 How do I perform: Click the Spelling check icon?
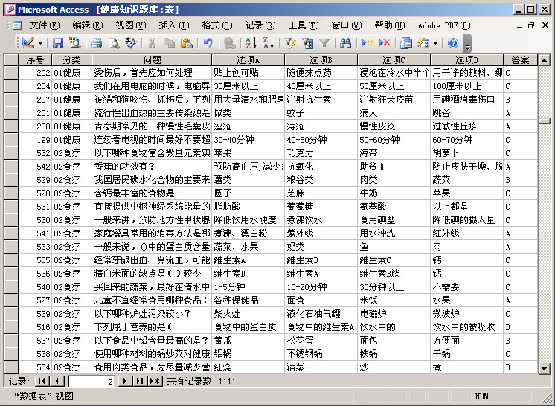(131, 43)
